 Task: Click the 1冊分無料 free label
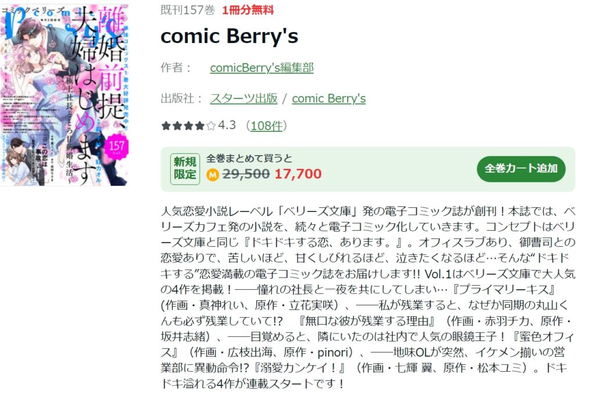tap(248, 10)
